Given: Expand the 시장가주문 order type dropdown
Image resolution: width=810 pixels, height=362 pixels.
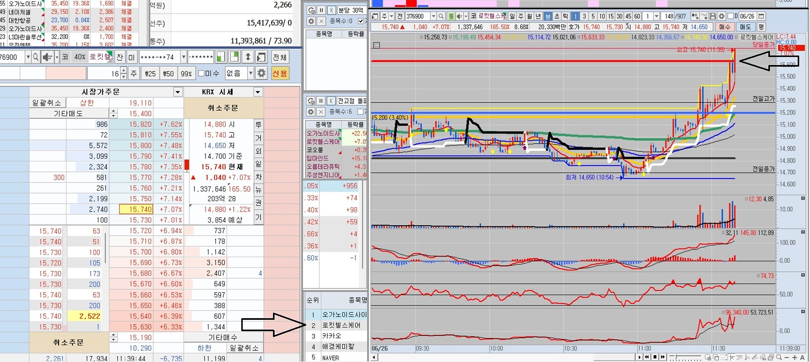Looking at the screenshot, I should tap(178, 92).
